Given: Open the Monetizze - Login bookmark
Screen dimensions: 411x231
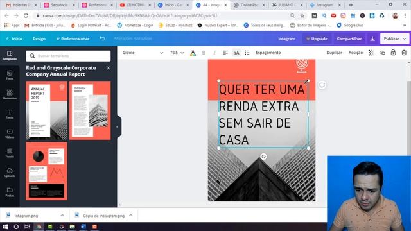Looking at the screenshot, I should [x=136, y=26].
